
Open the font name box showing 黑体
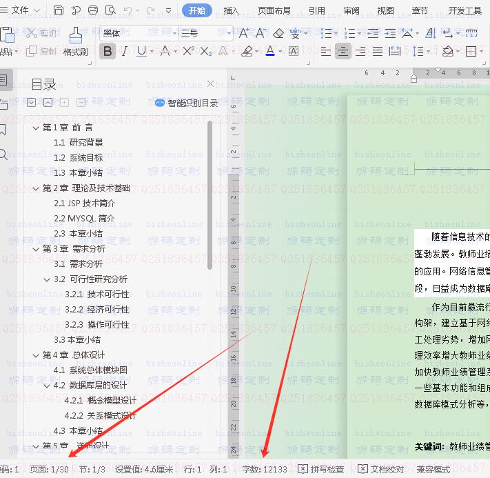pos(139,33)
